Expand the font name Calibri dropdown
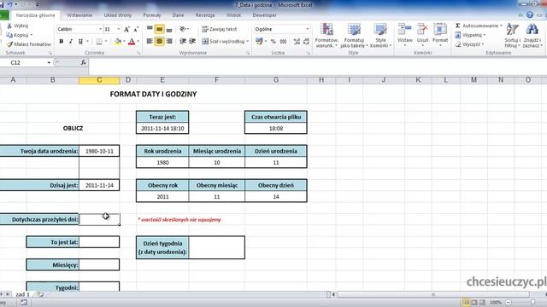The height and width of the screenshot is (307, 547). [x=101, y=29]
